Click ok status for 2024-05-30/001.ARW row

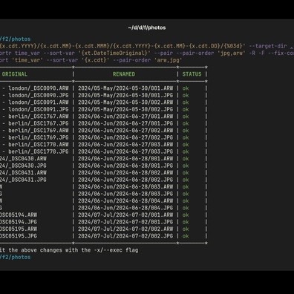coord(186,88)
